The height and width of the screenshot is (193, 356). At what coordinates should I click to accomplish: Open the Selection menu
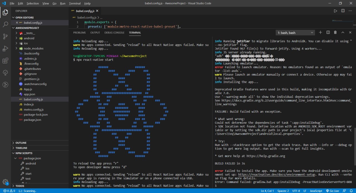33,3
